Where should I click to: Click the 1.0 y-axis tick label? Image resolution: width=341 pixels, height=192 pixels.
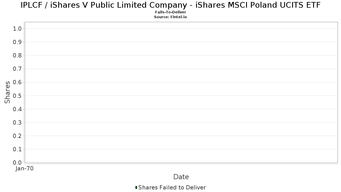(x=17, y=28)
